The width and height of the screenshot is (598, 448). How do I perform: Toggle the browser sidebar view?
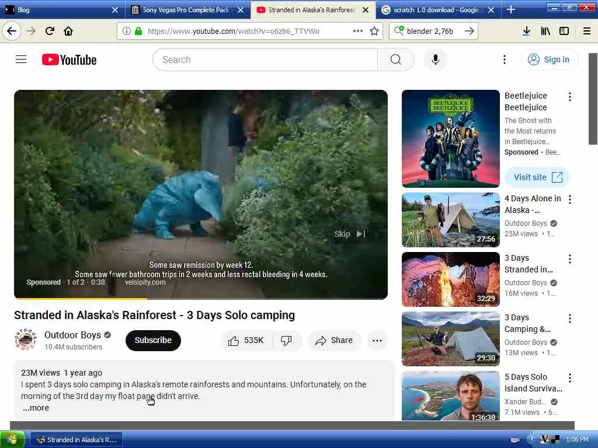point(564,31)
